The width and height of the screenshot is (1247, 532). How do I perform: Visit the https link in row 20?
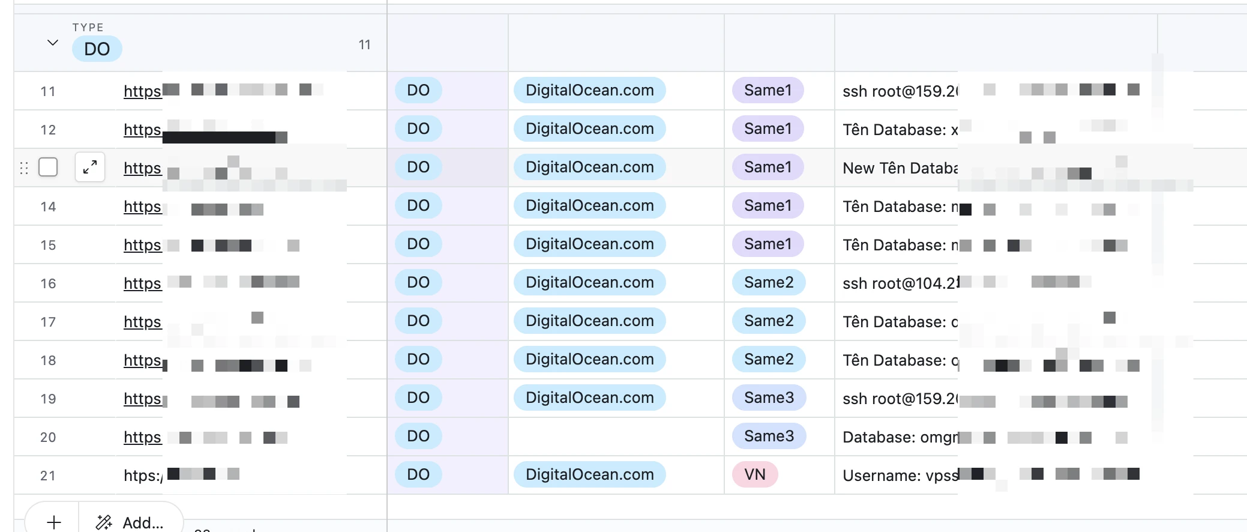click(143, 437)
